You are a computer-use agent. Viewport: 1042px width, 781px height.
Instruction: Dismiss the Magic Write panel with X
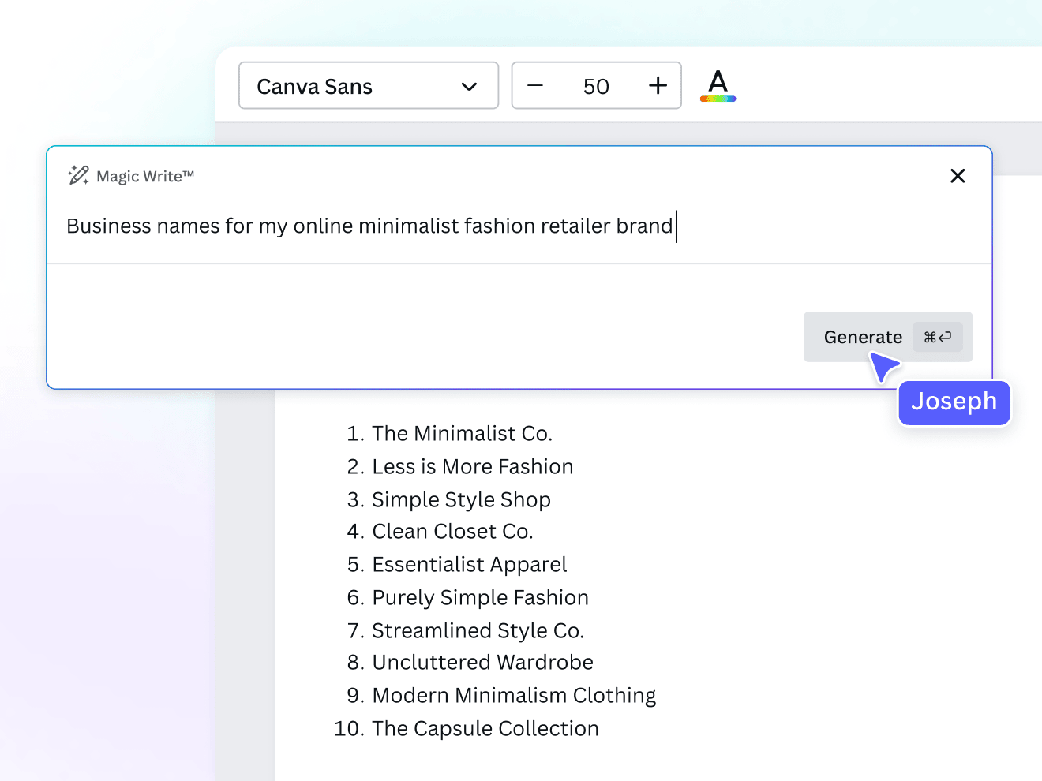[958, 175]
